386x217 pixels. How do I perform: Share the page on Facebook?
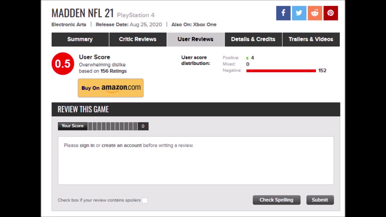point(283,13)
